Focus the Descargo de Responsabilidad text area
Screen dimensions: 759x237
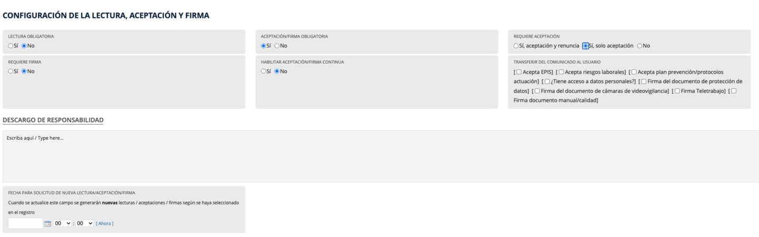379,156
